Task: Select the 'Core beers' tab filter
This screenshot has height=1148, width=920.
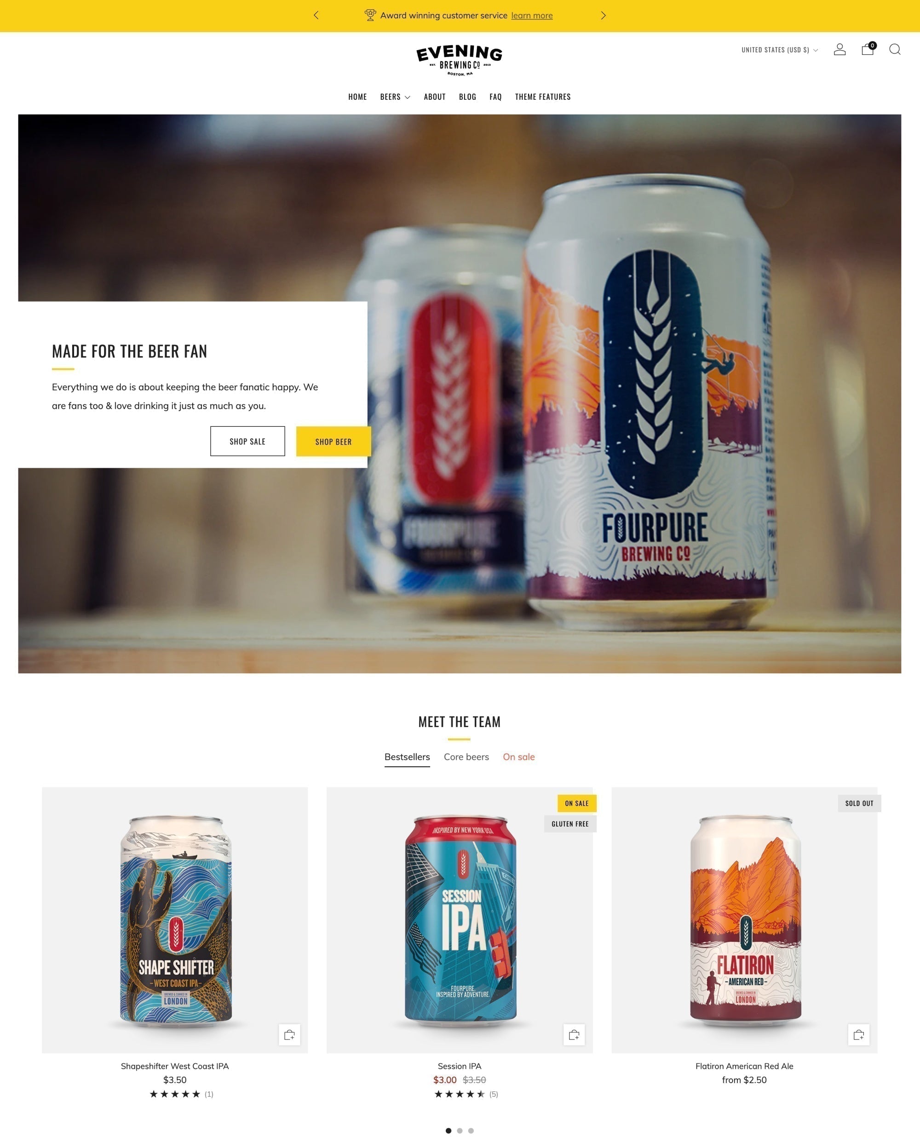Action: coord(466,757)
